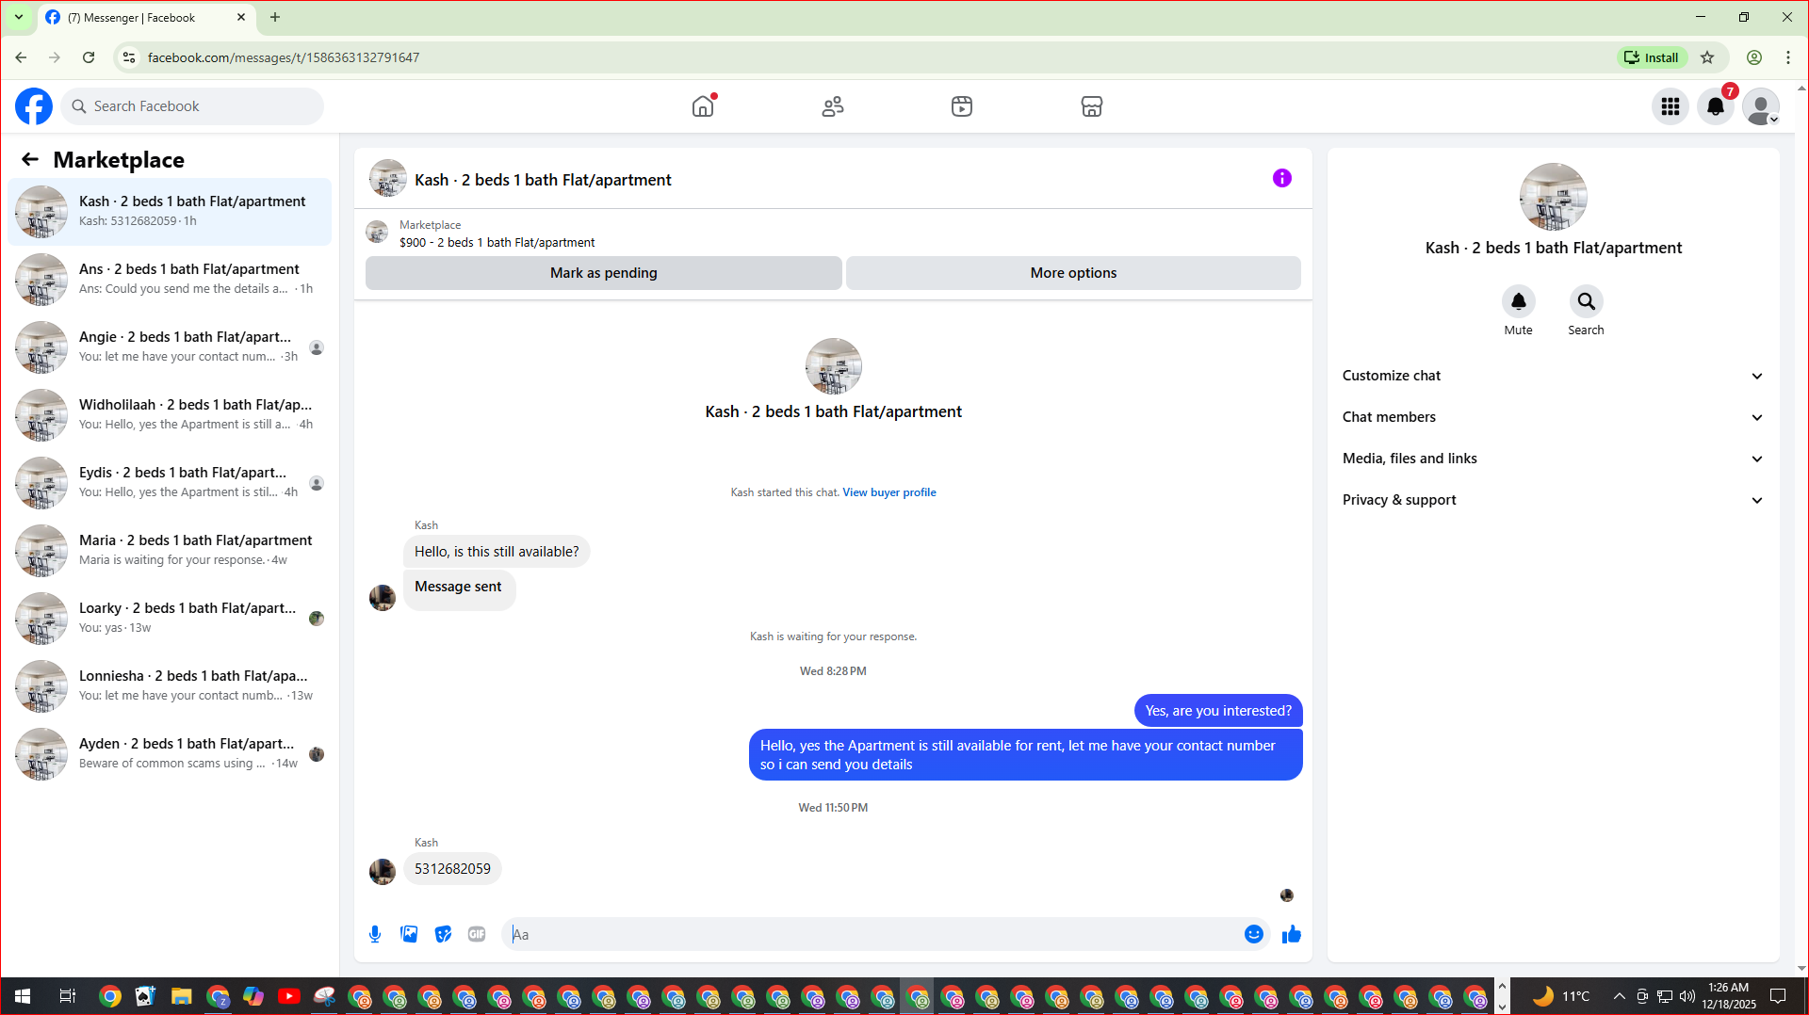Click the Install app button

point(1652,57)
